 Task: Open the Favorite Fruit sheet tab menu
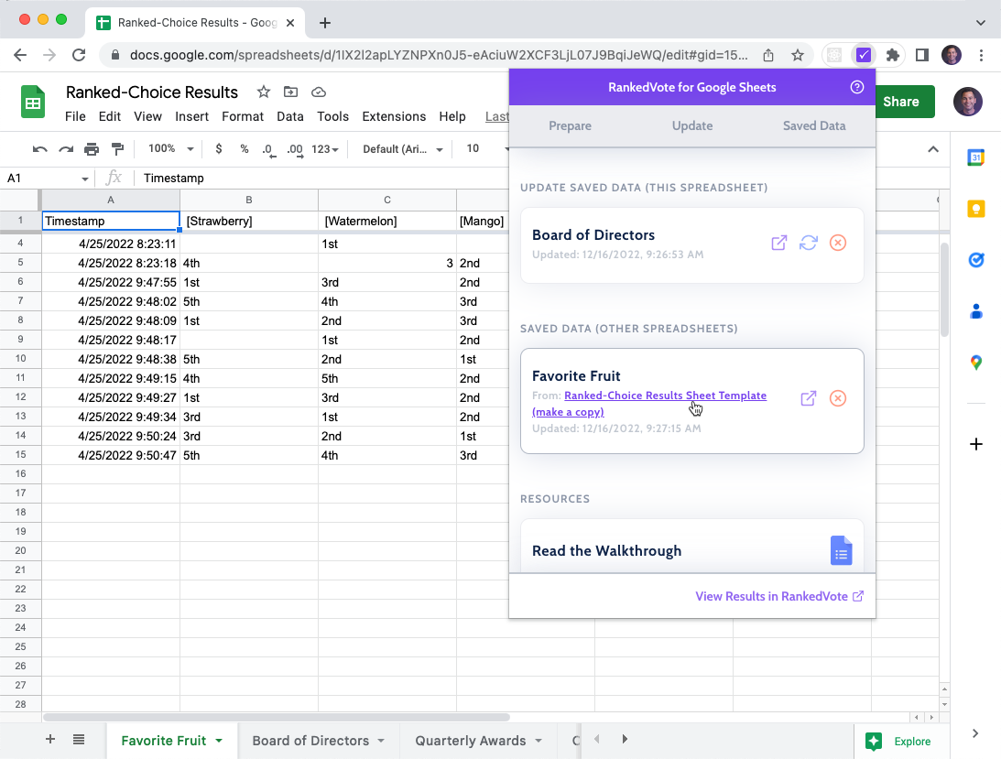pyautogui.click(x=219, y=741)
